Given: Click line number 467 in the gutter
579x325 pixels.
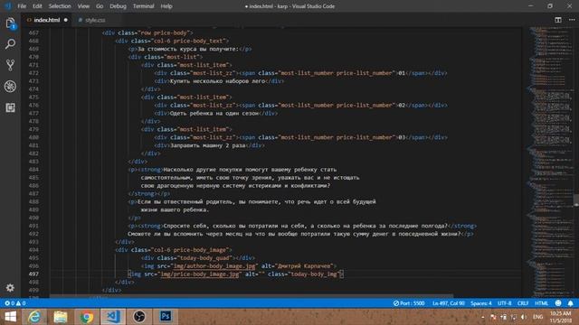Looking at the screenshot, I should point(33,32).
